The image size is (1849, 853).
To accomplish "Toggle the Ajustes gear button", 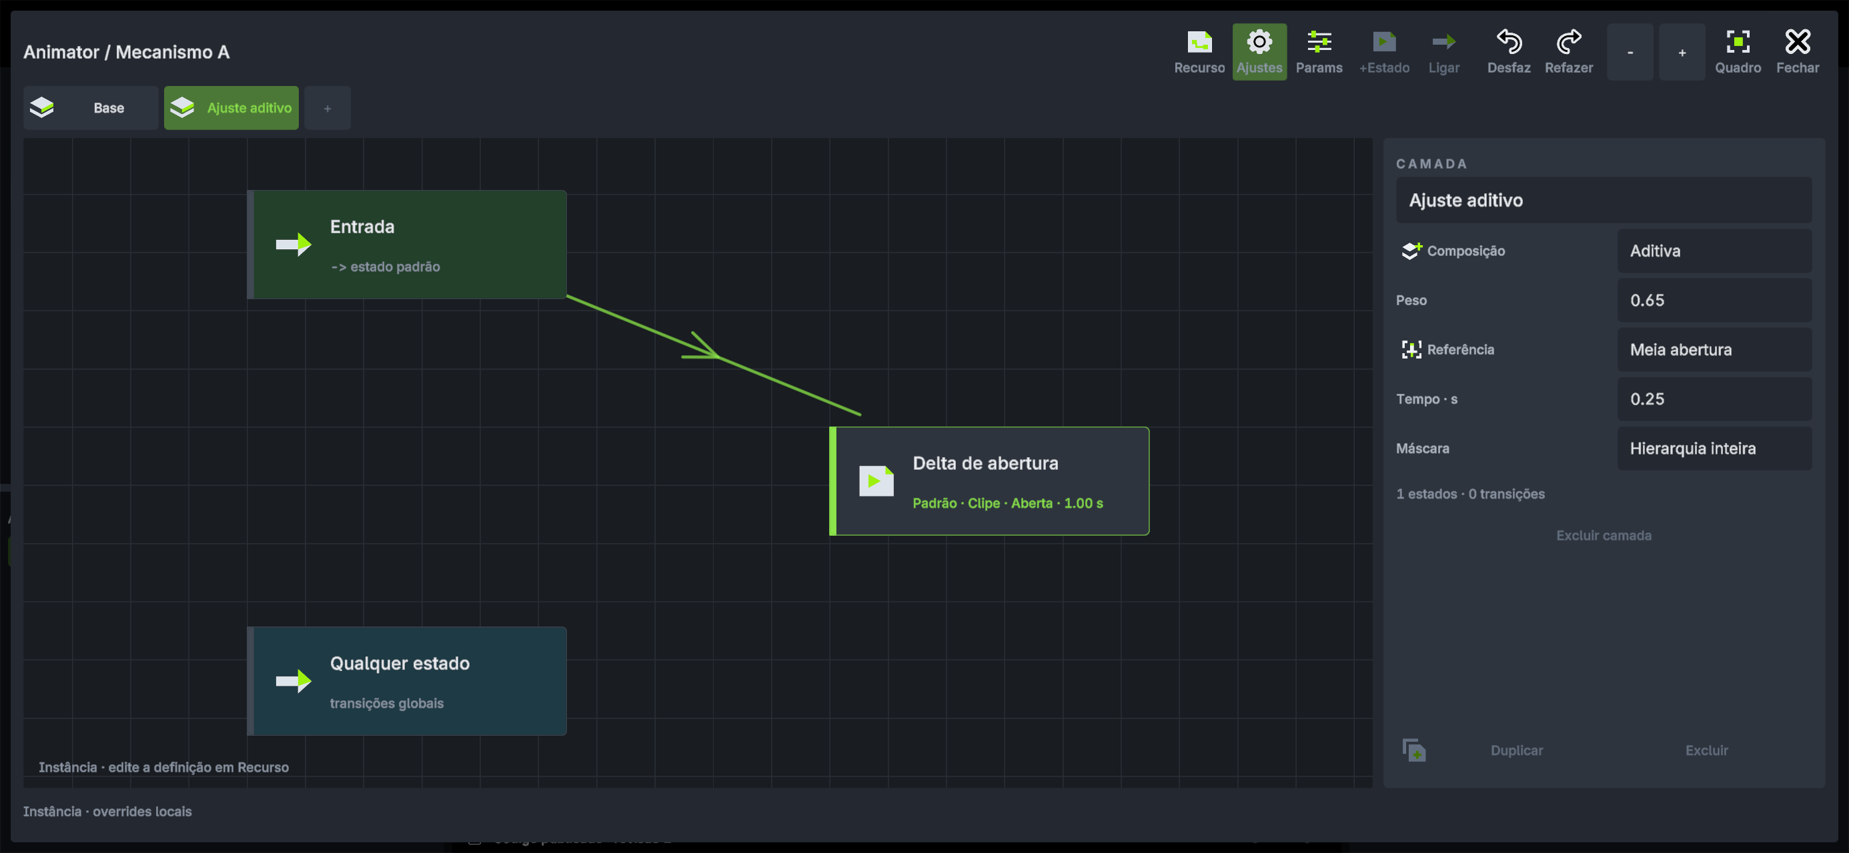I will click(x=1259, y=52).
